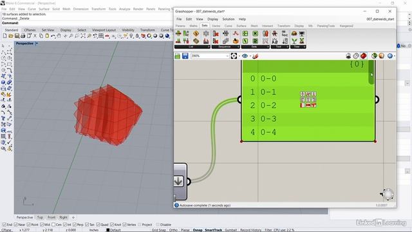The image size is (412, 232).
Task: Toggle Point osnap checkbox
Action: [28, 225]
